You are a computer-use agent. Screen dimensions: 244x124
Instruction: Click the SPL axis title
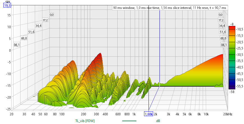[7, 2]
